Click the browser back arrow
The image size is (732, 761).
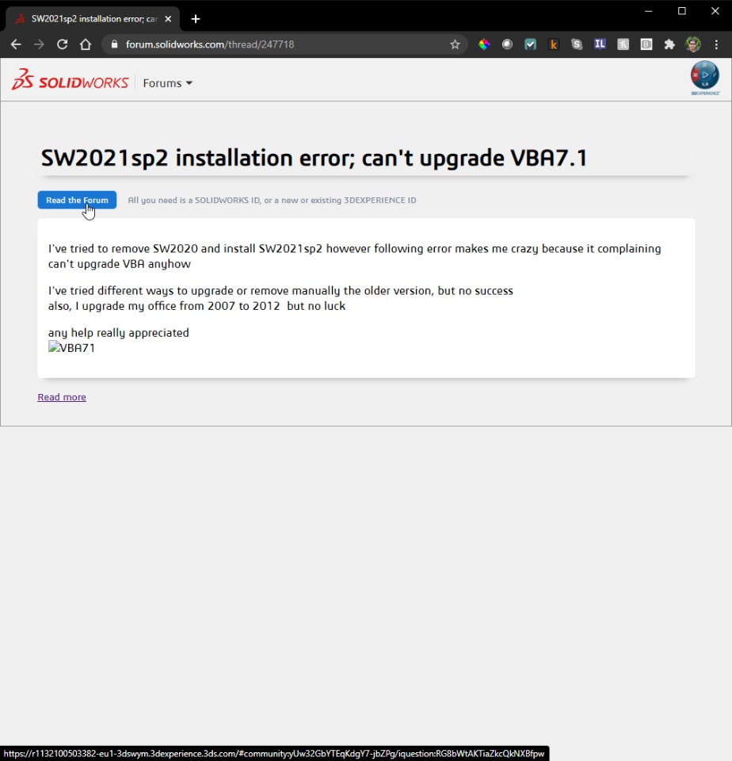coord(16,44)
